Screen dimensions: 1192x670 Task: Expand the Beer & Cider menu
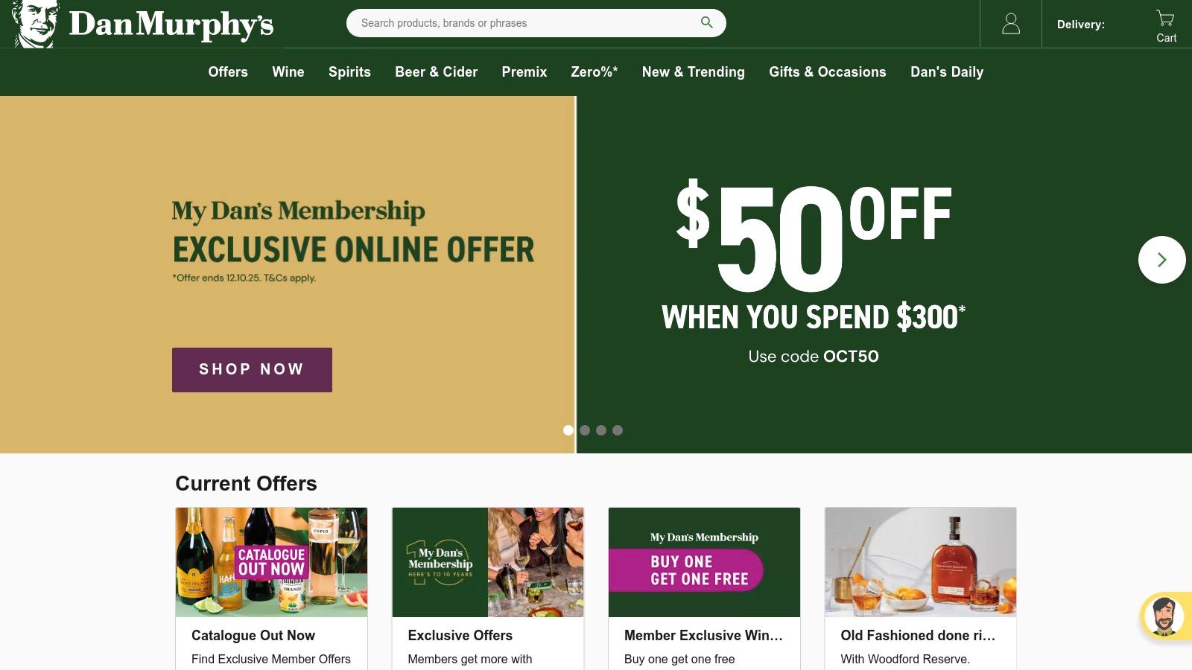(x=436, y=72)
